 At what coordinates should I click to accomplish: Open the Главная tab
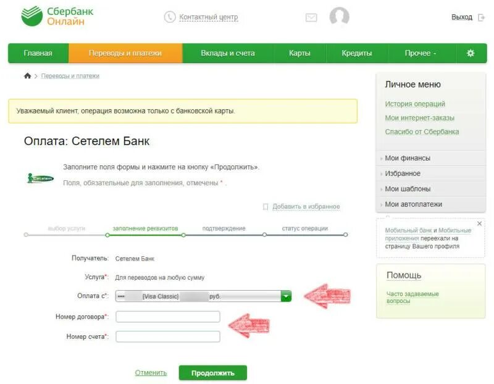click(x=38, y=53)
